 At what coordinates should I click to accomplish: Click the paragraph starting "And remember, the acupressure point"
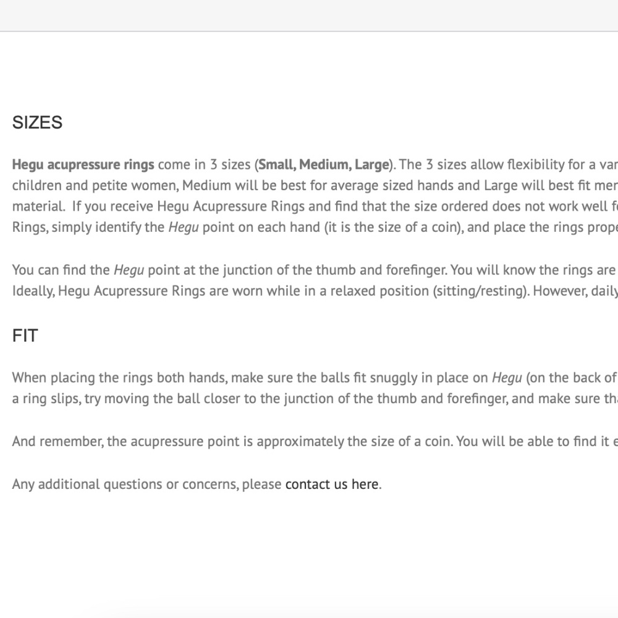[x=315, y=441]
